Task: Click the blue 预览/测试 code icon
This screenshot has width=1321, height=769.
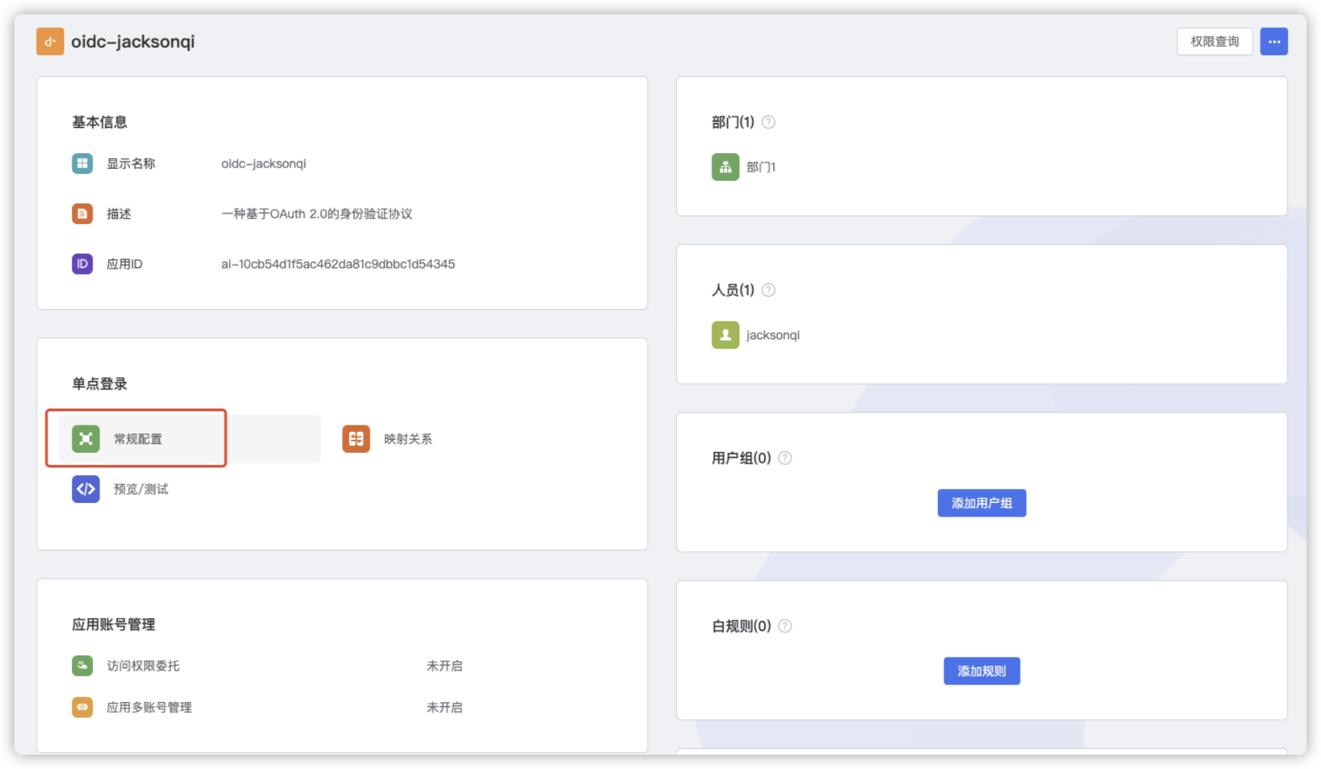Action: point(86,489)
